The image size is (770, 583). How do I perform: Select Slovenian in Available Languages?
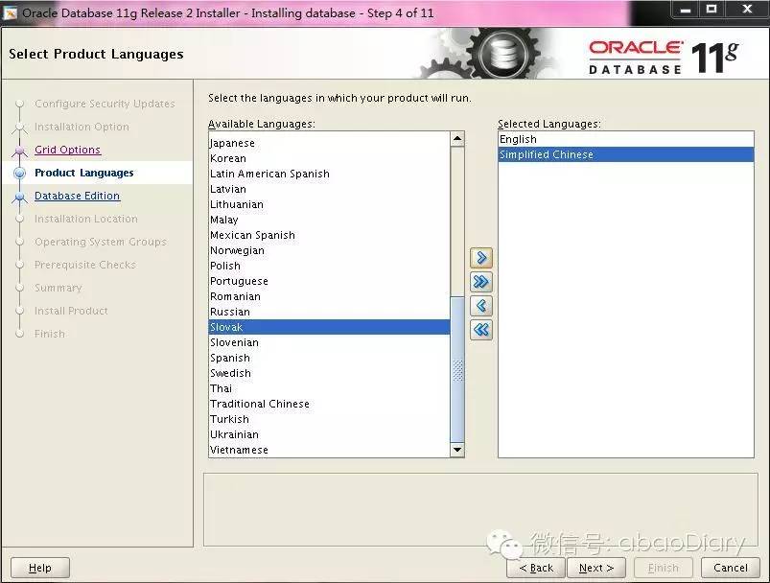pos(329,343)
